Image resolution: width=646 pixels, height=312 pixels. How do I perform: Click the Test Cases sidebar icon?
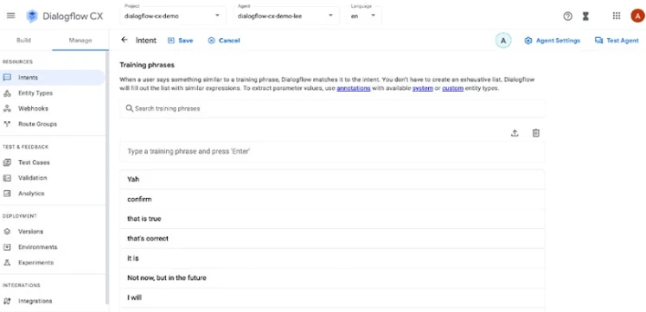coord(7,162)
